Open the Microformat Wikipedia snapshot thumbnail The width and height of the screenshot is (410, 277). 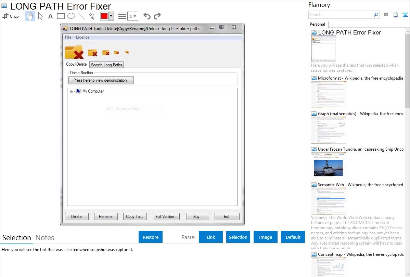[x=329, y=95]
